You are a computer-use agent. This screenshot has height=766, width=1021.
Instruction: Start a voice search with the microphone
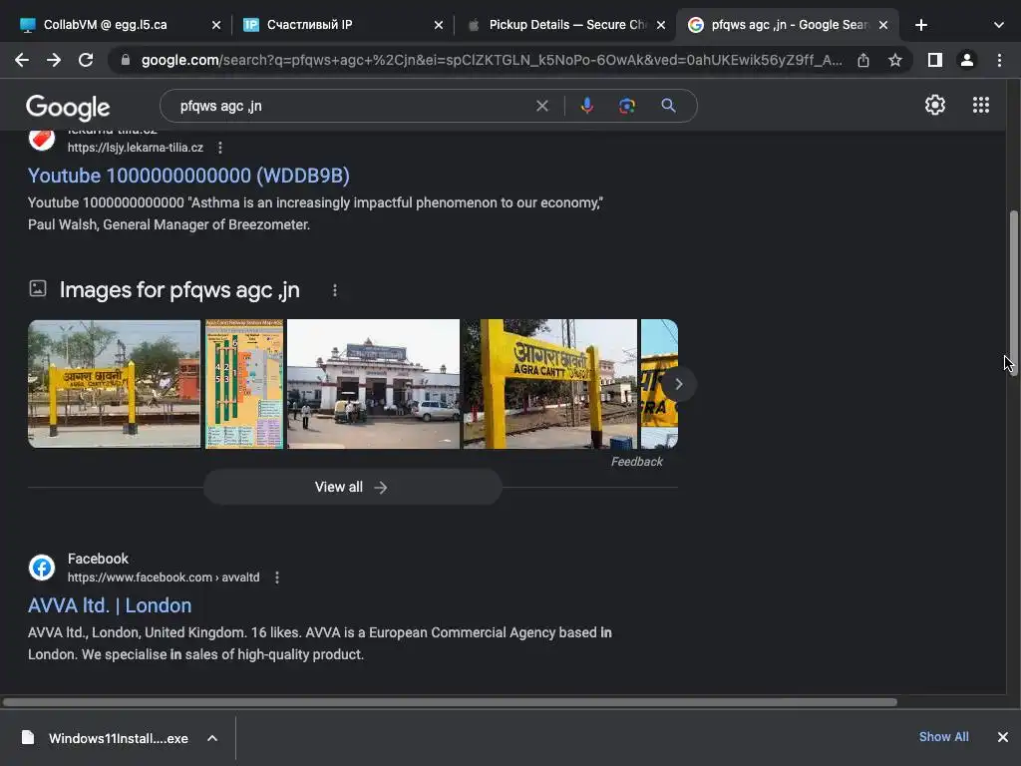(586, 106)
